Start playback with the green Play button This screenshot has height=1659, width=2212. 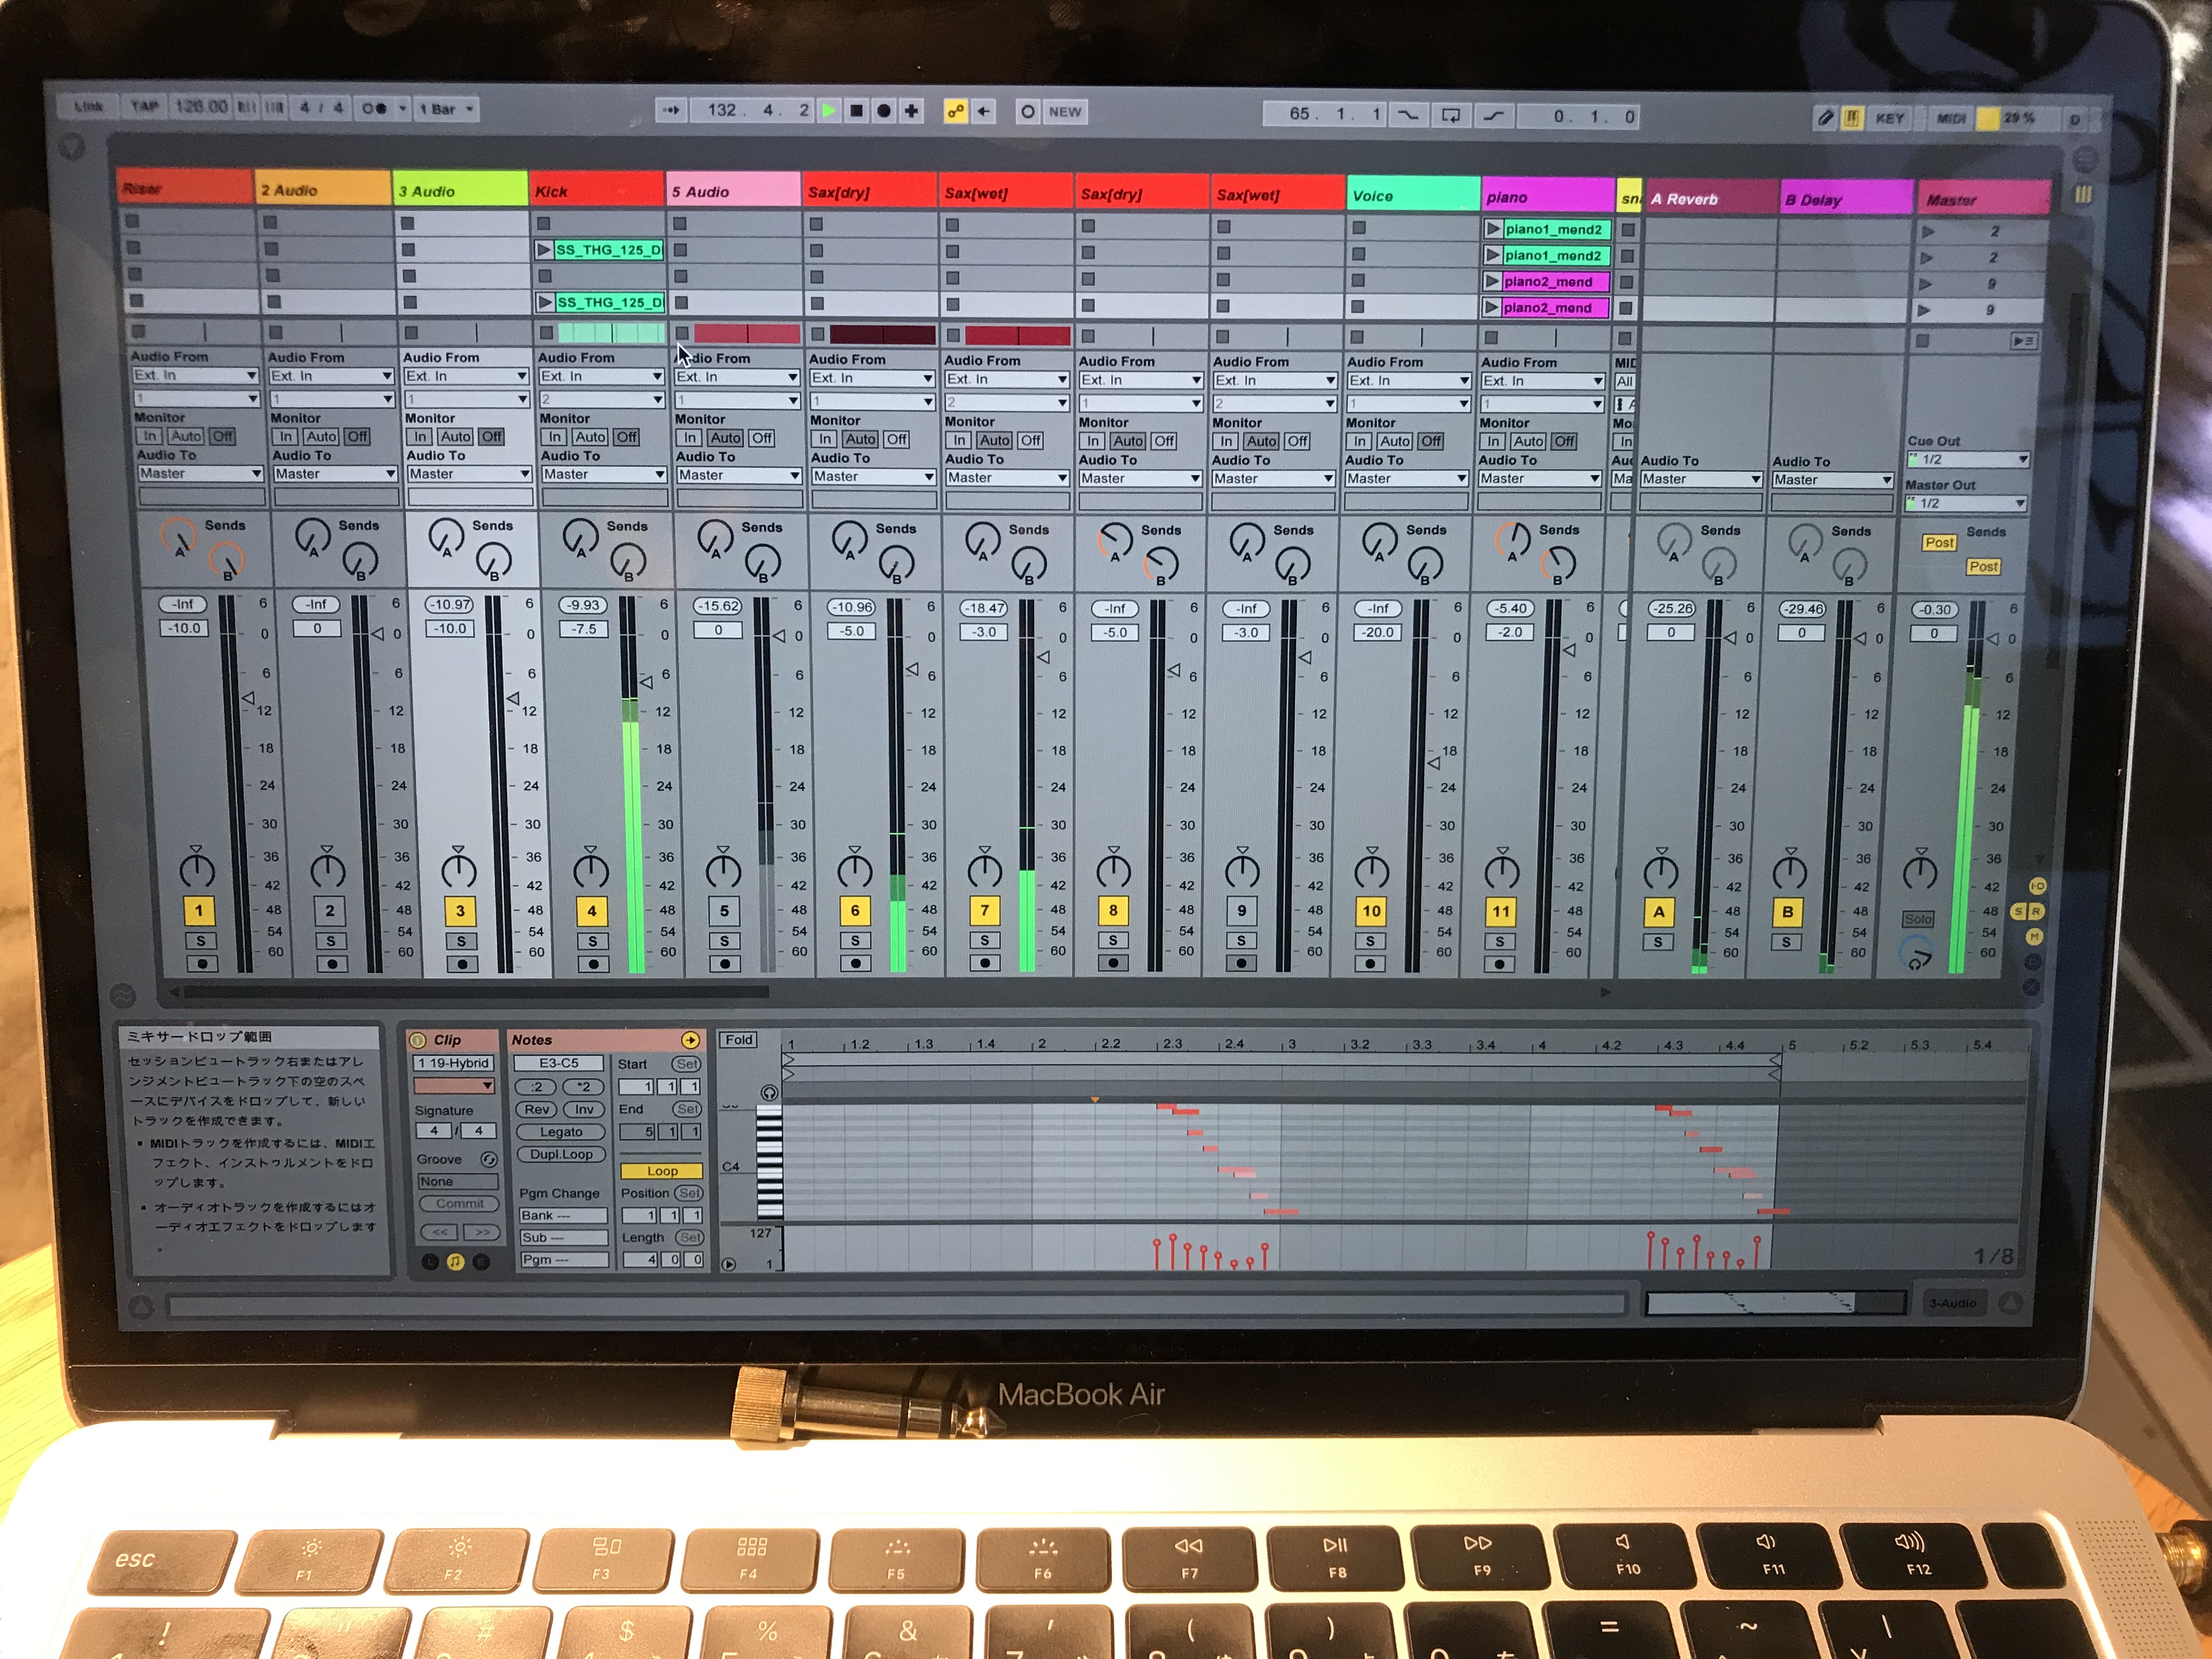click(x=828, y=111)
